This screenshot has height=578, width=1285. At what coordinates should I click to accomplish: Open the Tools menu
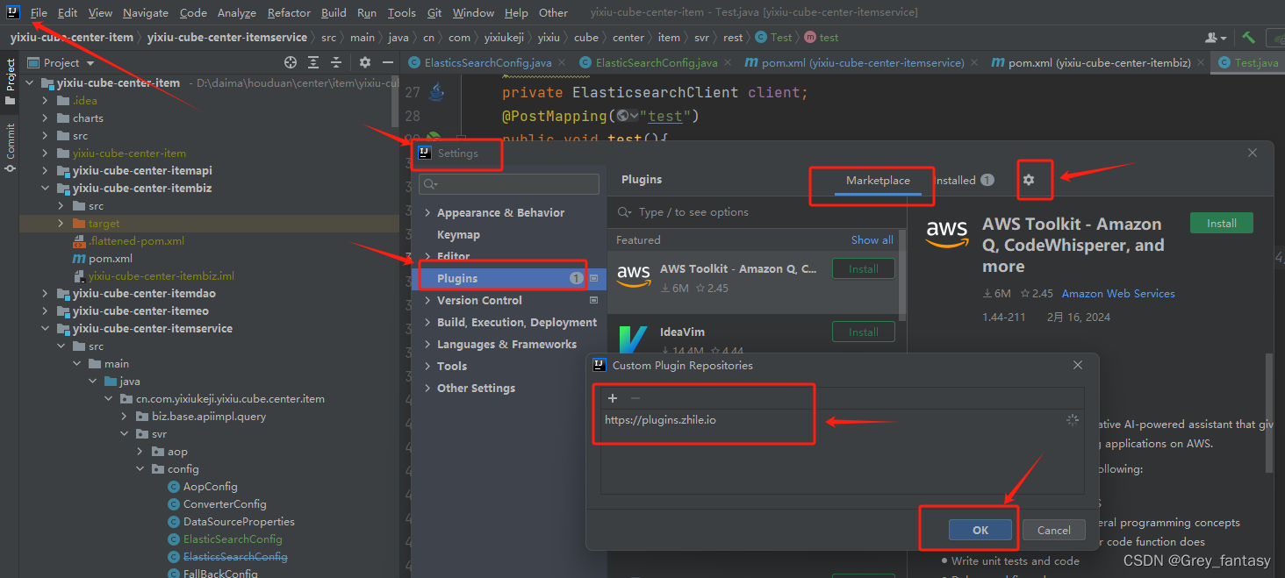tap(401, 12)
